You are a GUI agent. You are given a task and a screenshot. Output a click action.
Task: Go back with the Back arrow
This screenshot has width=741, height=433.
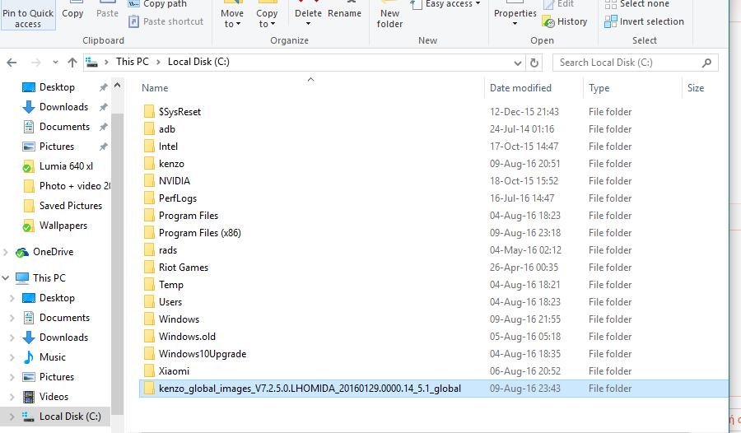(12, 63)
